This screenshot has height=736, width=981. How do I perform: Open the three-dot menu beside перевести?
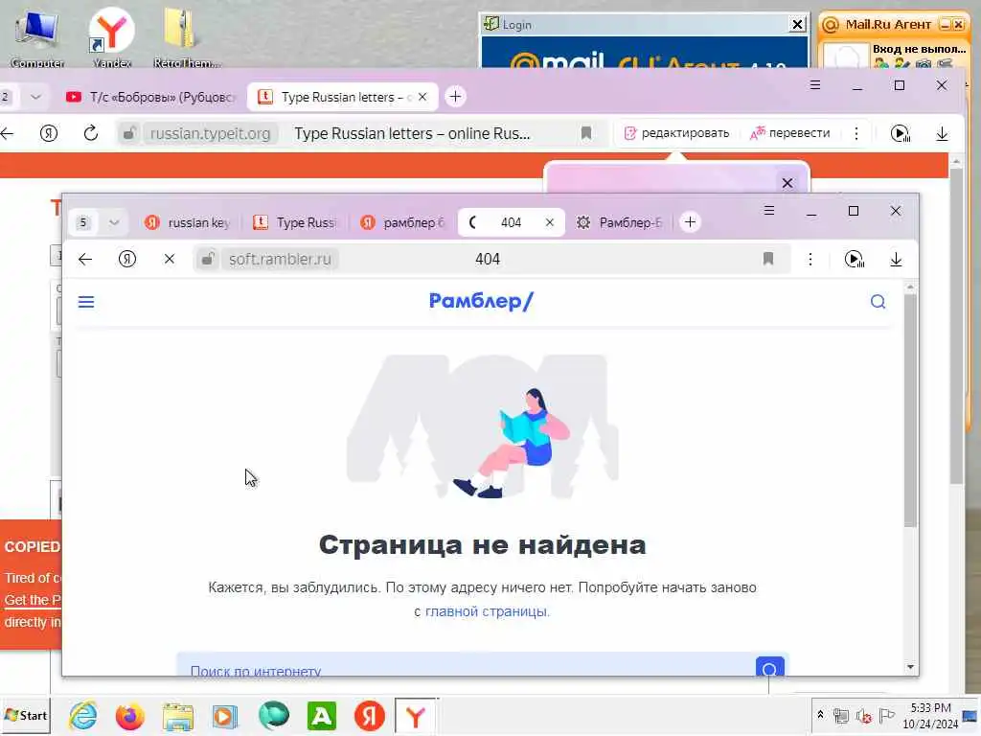pyautogui.click(x=856, y=133)
